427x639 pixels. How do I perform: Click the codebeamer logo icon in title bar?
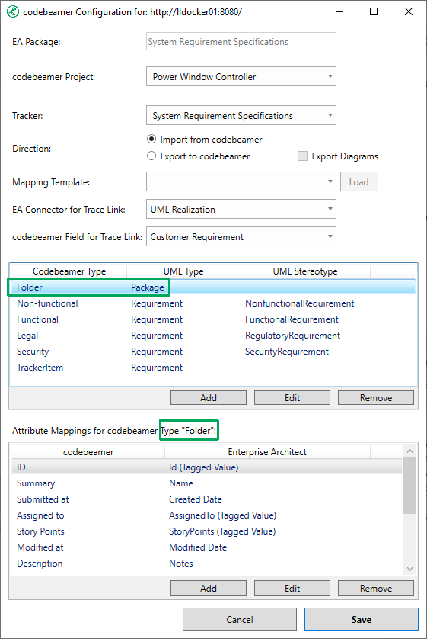(13, 11)
